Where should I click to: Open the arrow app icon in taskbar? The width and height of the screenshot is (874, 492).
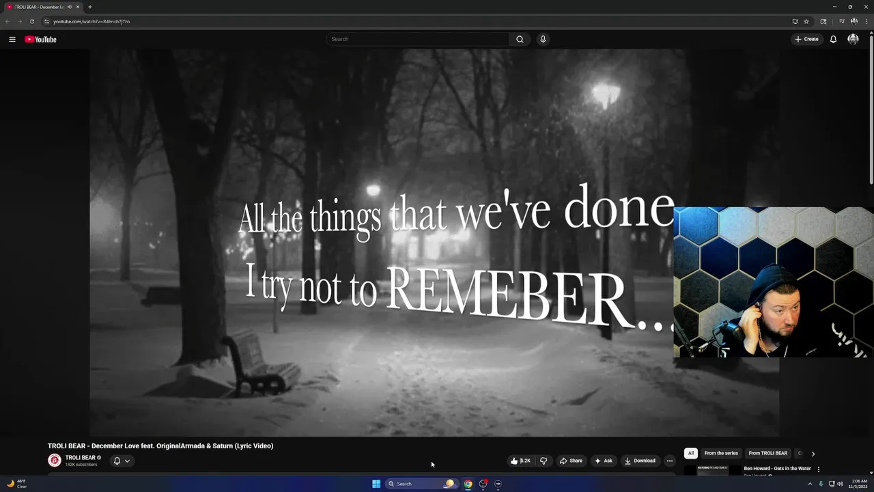click(498, 484)
